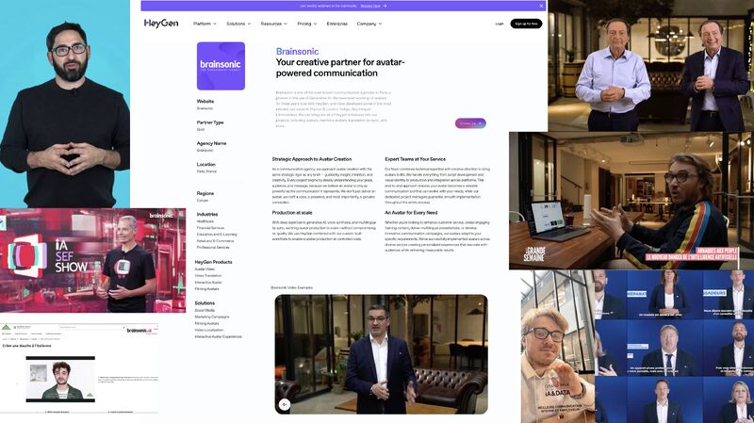Click Avatar Video under HeyGen Products

(205, 269)
